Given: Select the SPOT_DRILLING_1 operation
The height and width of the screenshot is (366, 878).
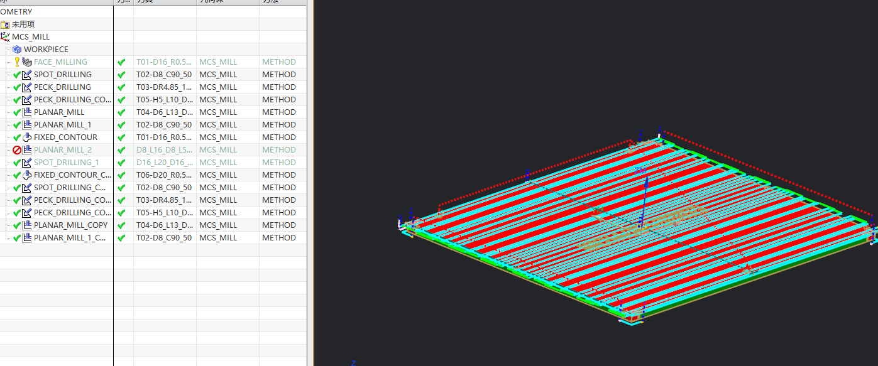Looking at the screenshot, I should (x=66, y=163).
